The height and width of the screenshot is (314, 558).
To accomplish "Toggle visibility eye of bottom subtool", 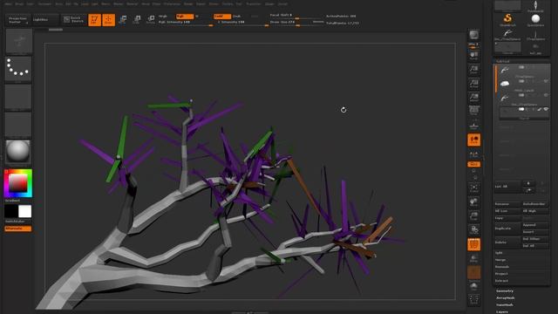I will (546, 109).
